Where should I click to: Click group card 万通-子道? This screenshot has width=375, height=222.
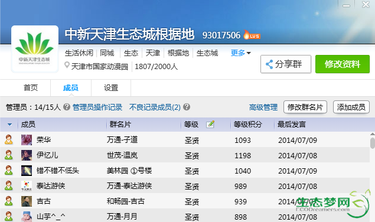(x=122, y=140)
